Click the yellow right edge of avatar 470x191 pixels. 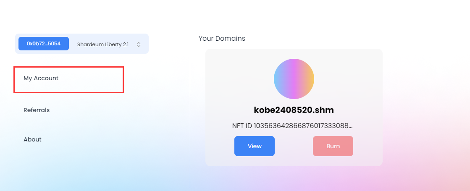point(311,79)
